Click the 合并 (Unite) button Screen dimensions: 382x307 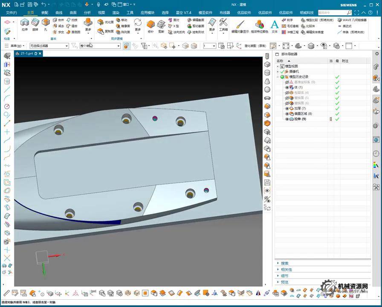pos(58,20)
